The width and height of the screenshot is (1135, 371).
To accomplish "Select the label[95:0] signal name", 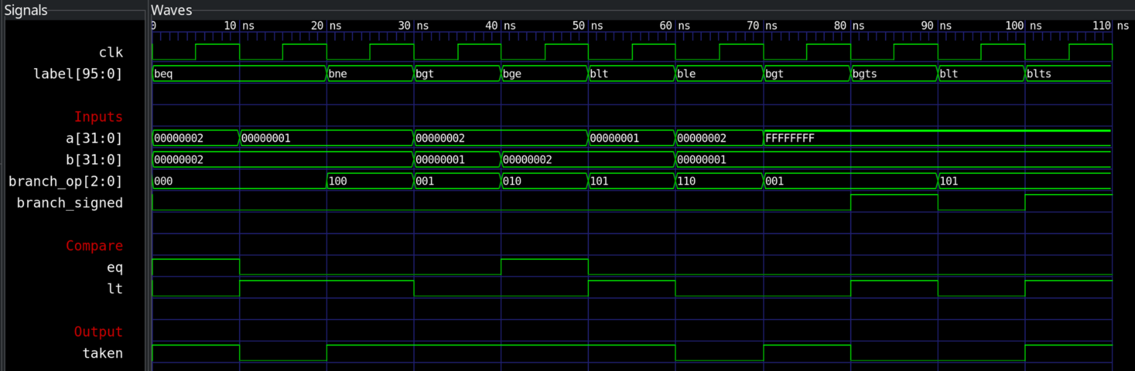I will (78, 74).
